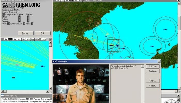Image resolution: width=181 pixels, height=103 pixels.
Task: Click the ship icon in the far upper-right range circle
Action: (x=165, y=29)
